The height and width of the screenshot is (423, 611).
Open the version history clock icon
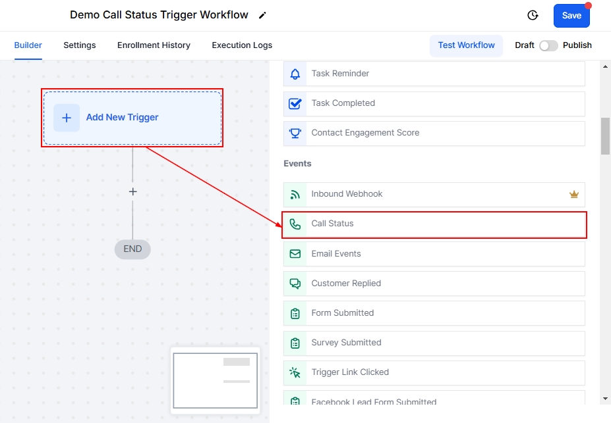click(533, 15)
